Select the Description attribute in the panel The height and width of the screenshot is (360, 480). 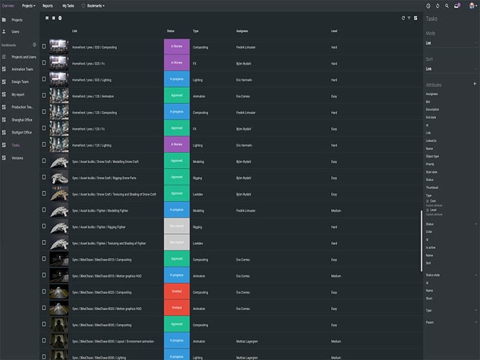(x=432, y=109)
